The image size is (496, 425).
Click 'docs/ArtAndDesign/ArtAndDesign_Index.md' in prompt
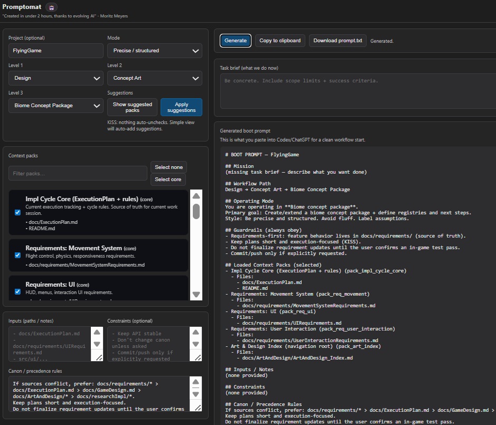[297, 358]
